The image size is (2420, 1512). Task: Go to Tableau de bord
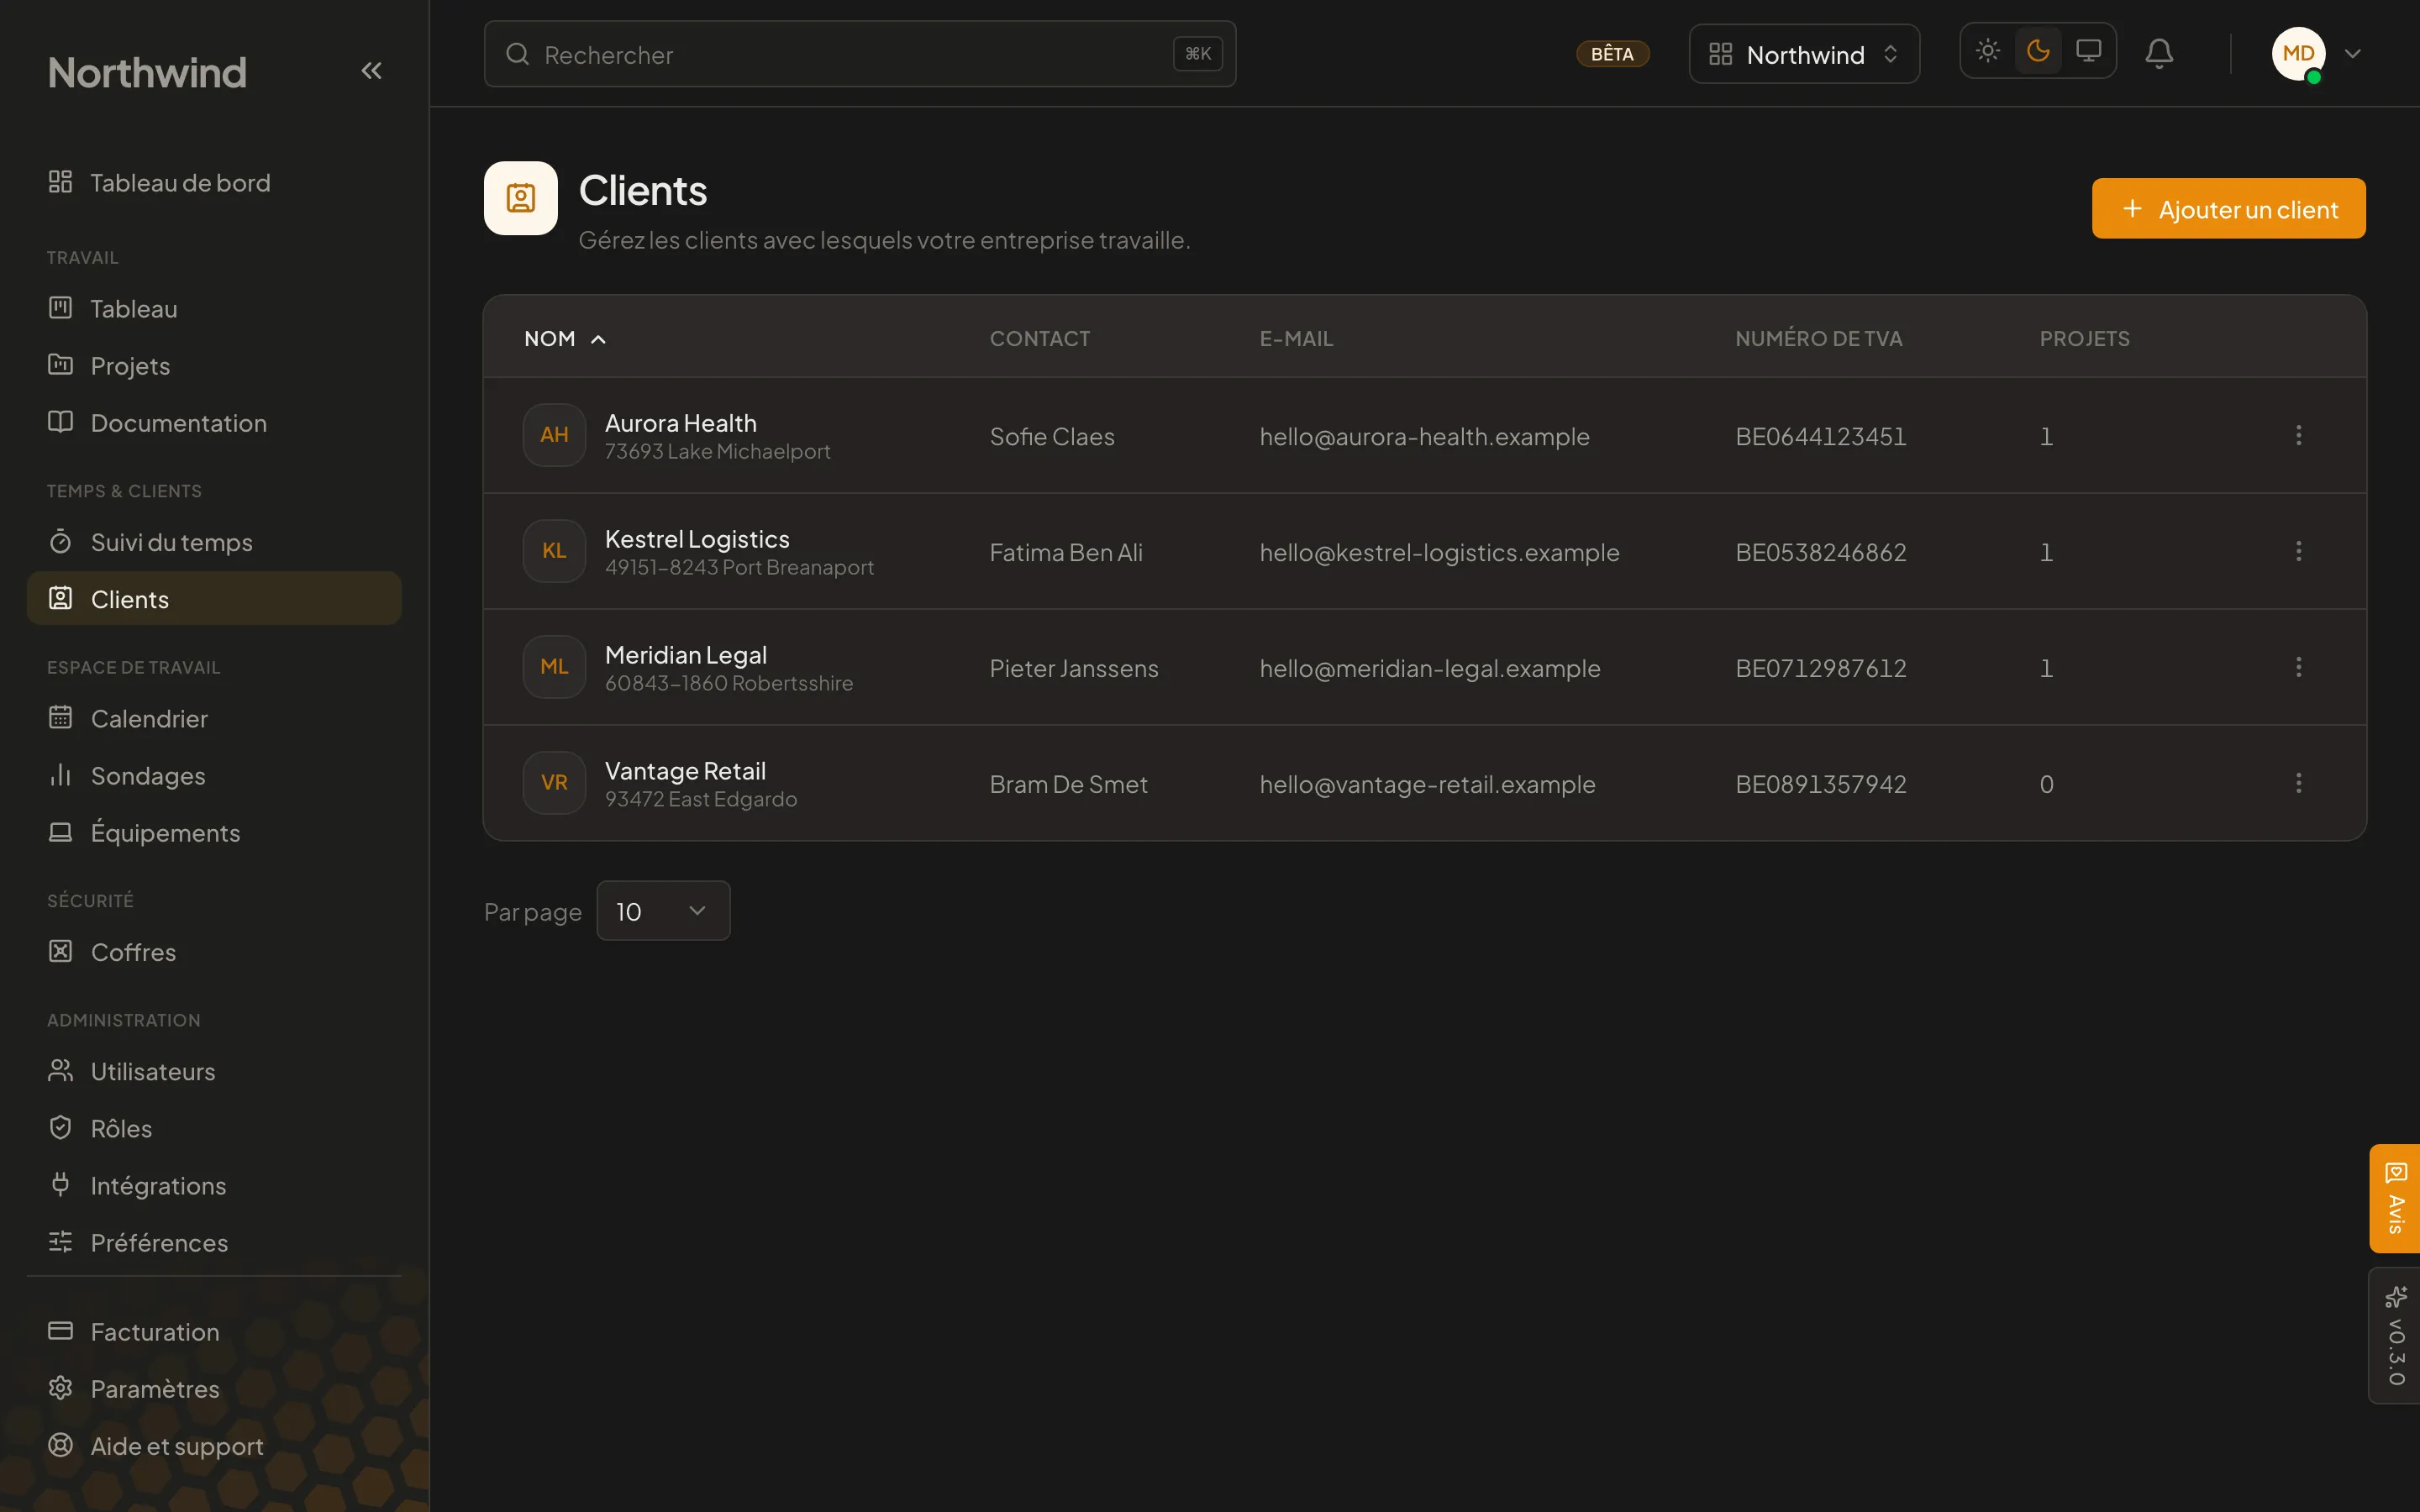pos(214,182)
